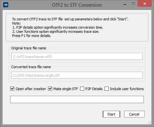Image resolution: width=154 pixels, height=127 pixels.
Task: Start the trace conversion
Action: (111, 114)
